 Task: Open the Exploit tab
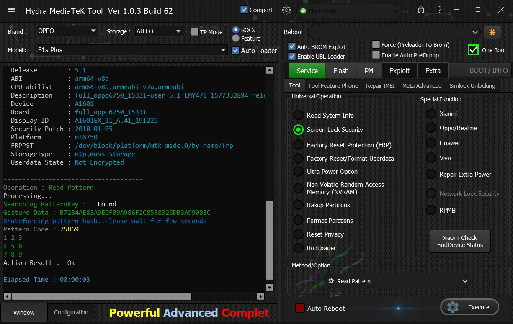(x=400, y=71)
